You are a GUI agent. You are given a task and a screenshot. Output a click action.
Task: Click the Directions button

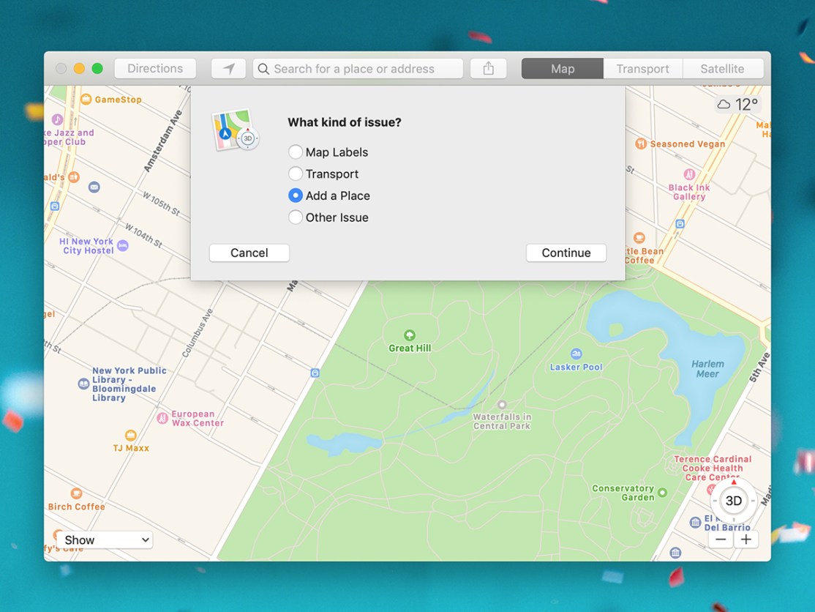pyautogui.click(x=154, y=68)
